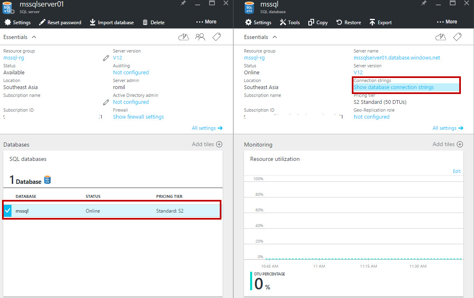Click Import database in the server toolbar
Viewport: 474px width, 298px height.
(112, 23)
